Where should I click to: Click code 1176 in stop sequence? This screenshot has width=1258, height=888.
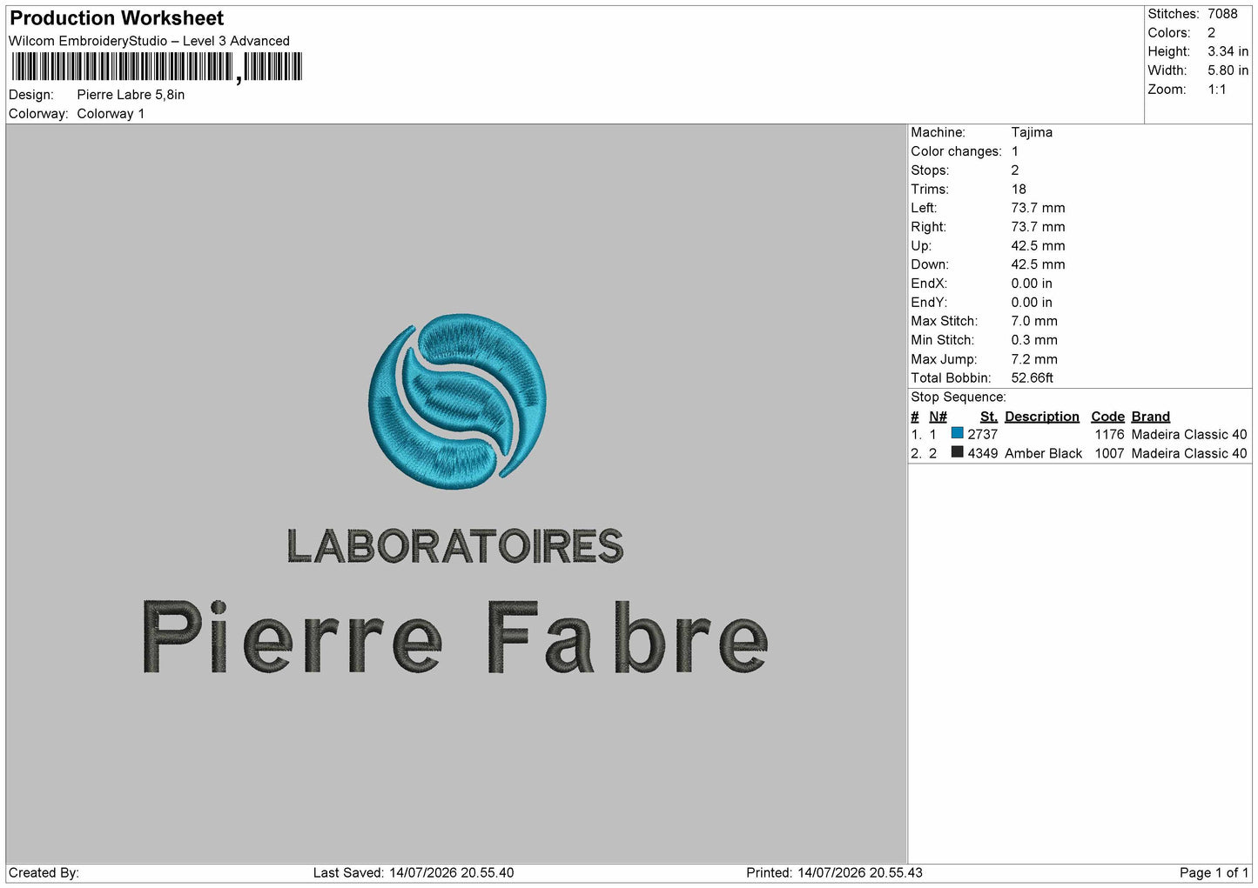[x=1110, y=434]
